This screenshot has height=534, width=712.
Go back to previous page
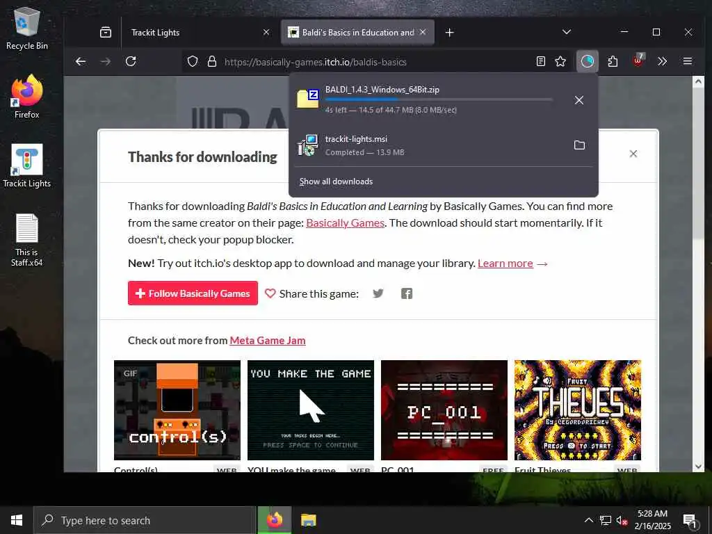[81, 61]
